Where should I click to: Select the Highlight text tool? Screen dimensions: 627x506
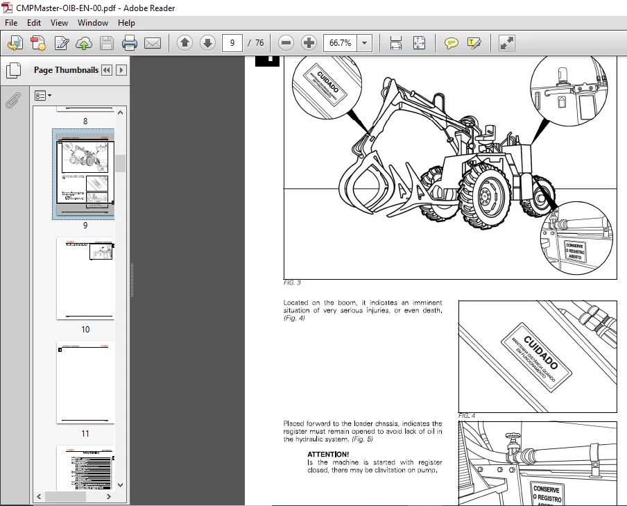pos(474,43)
